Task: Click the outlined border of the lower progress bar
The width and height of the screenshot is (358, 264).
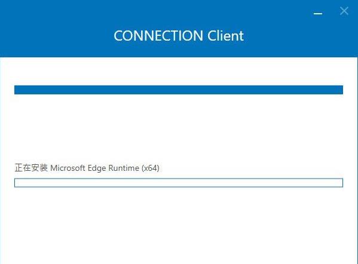Action: point(179,179)
